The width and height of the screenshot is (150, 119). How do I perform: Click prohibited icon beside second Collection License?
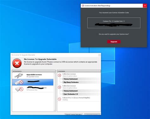point(59,87)
